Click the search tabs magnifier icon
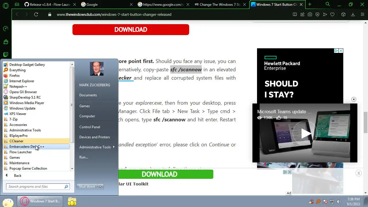This screenshot has height=207, width=368. click(x=328, y=4)
